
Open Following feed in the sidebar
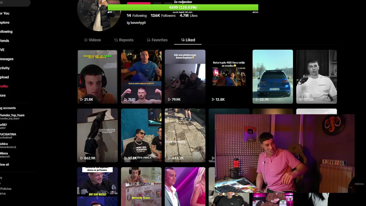(x=6, y=32)
